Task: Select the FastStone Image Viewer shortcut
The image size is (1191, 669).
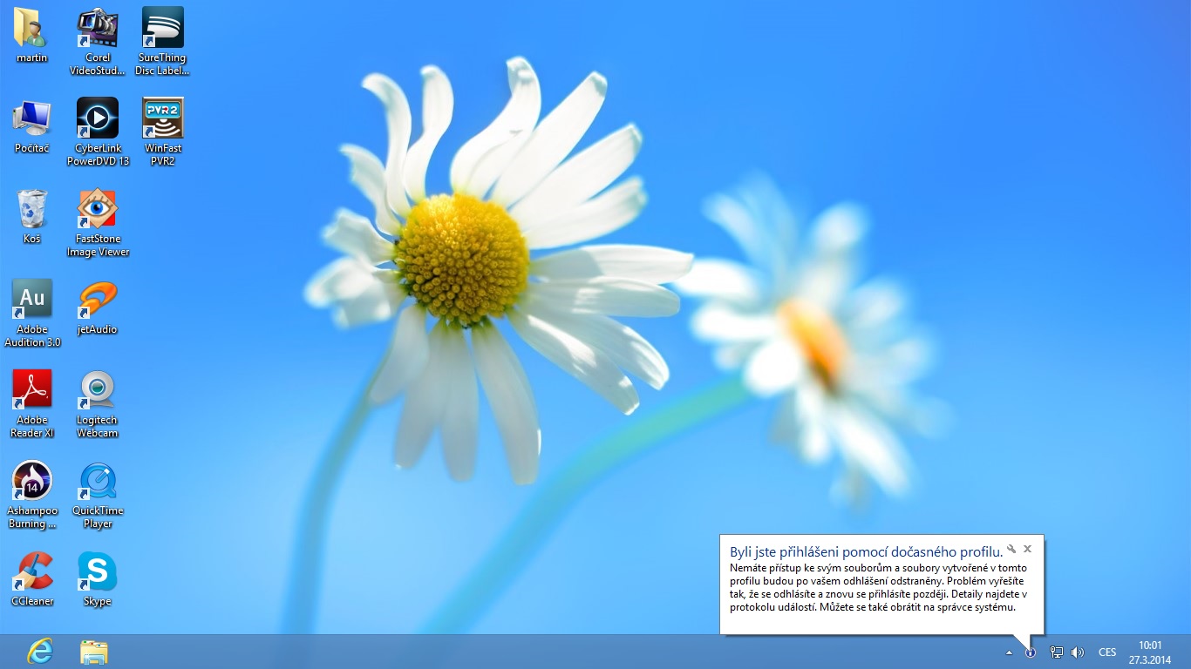Action: (x=98, y=222)
